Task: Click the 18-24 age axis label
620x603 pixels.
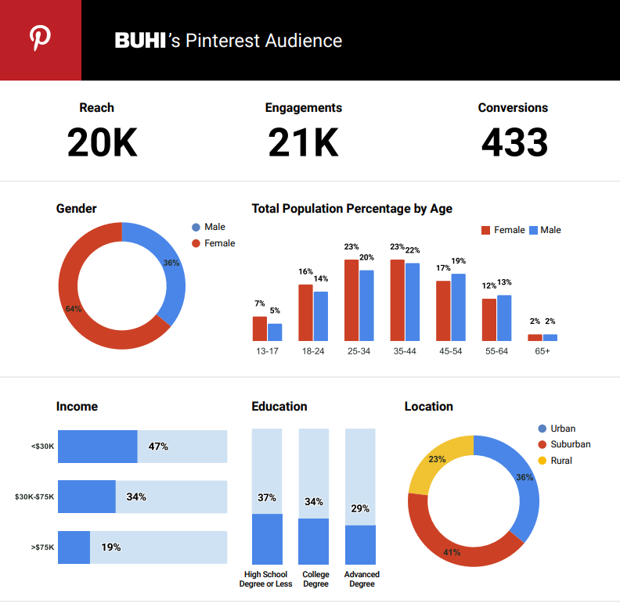Action: click(x=313, y=351)
